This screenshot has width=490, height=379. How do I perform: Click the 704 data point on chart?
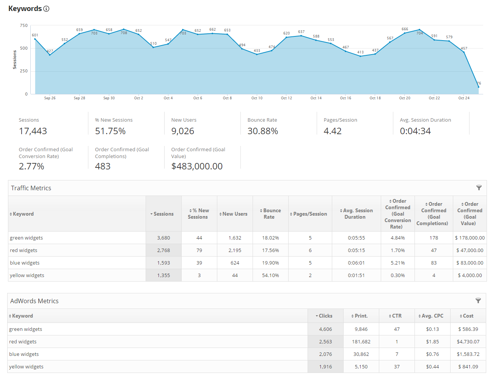(x=419, y=30)
